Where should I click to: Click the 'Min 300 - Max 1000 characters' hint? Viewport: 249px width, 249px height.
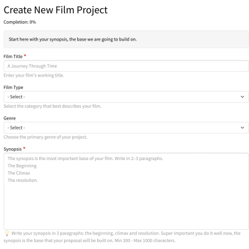point(145,241)
